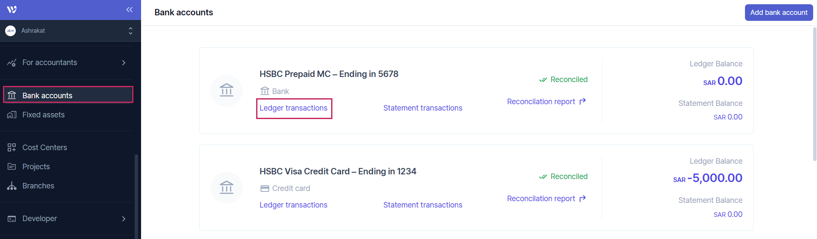Open Ledger transactions for HSBC Prepaid MC
The height and width of the screenshot is (239, 817).
coord(294,108)
